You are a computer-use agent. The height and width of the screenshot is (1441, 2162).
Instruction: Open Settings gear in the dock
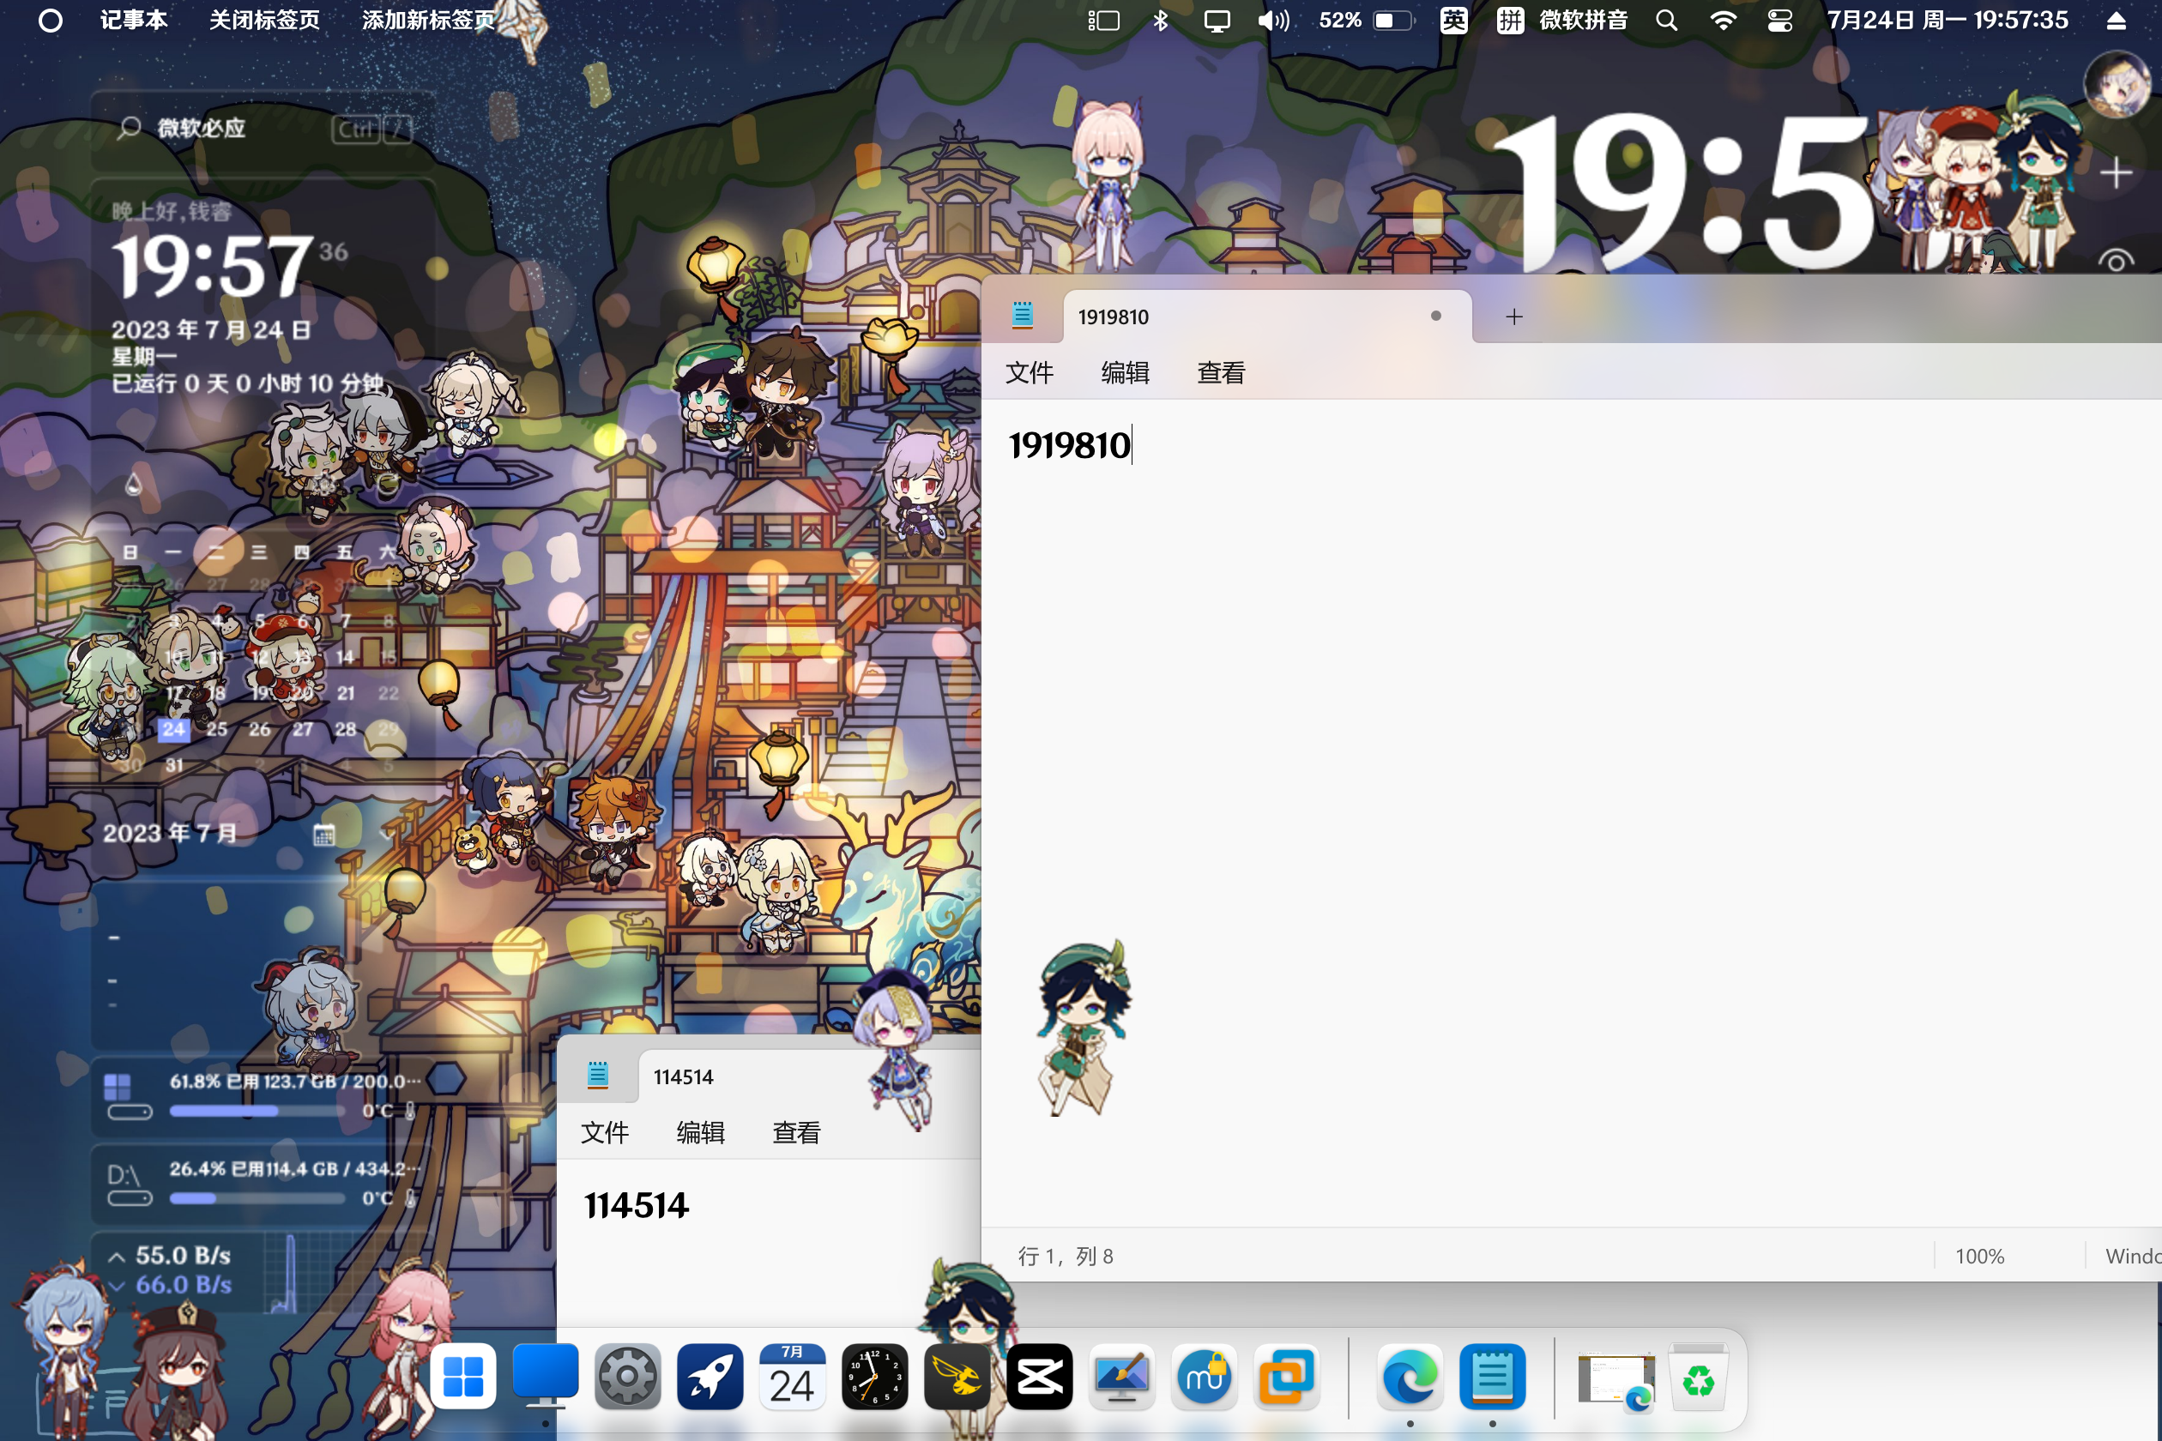pos(628,1376)
